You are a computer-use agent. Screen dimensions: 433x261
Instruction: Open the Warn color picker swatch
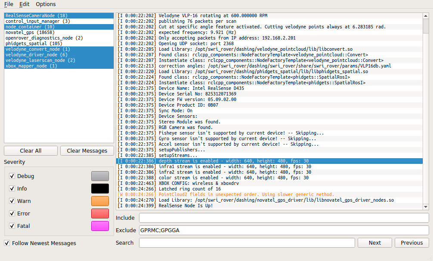tap(100, 201)
